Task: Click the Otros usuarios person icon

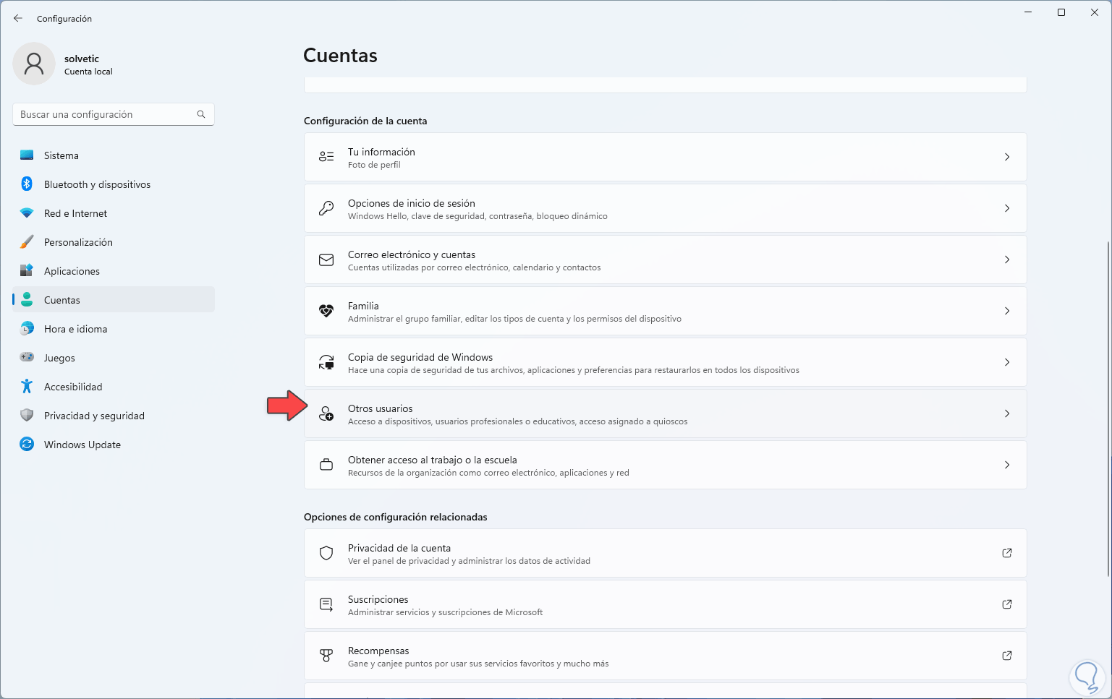Action: [326, 414]
